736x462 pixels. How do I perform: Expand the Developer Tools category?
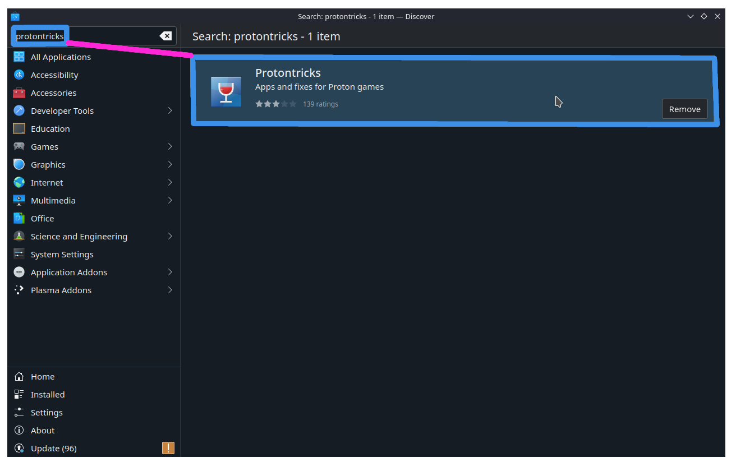coord(170,110)
